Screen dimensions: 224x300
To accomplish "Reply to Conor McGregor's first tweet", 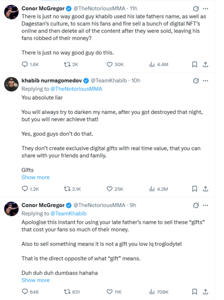I will click(25, 64).
